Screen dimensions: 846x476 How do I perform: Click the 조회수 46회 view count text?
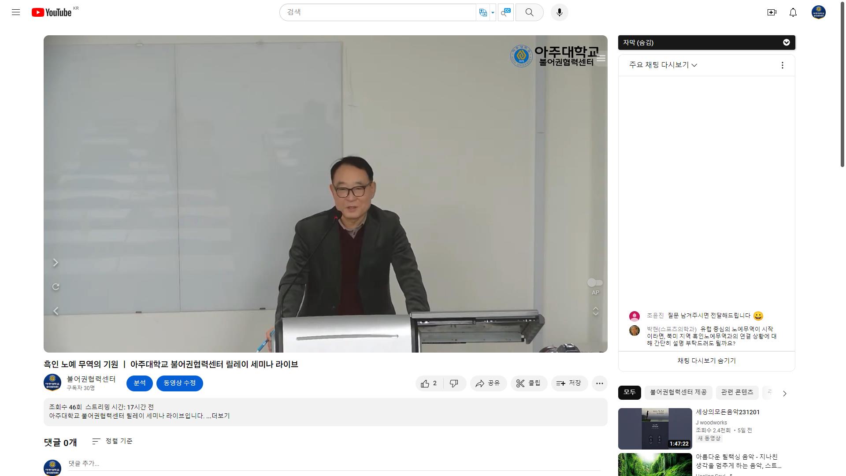pos(65,407)
